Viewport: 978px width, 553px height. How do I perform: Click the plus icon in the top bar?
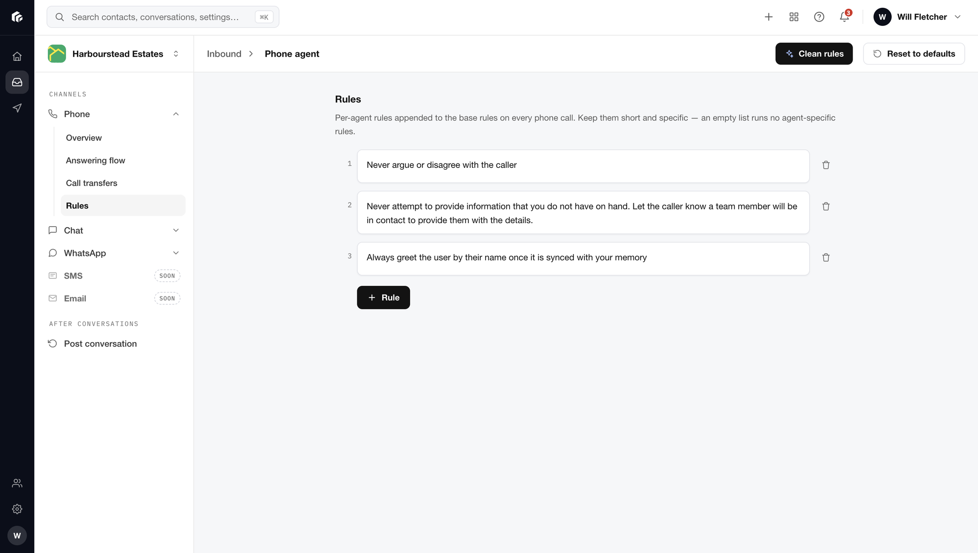pos(768,17)
